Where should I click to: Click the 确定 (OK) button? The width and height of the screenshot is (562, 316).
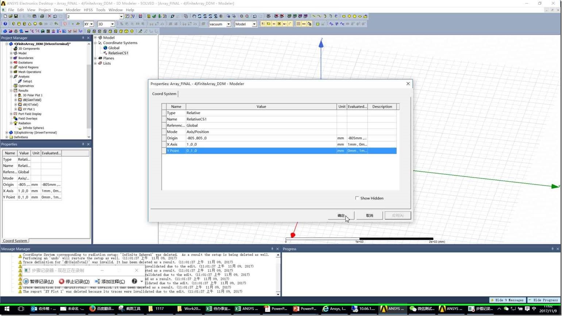(x=341, y=216)
